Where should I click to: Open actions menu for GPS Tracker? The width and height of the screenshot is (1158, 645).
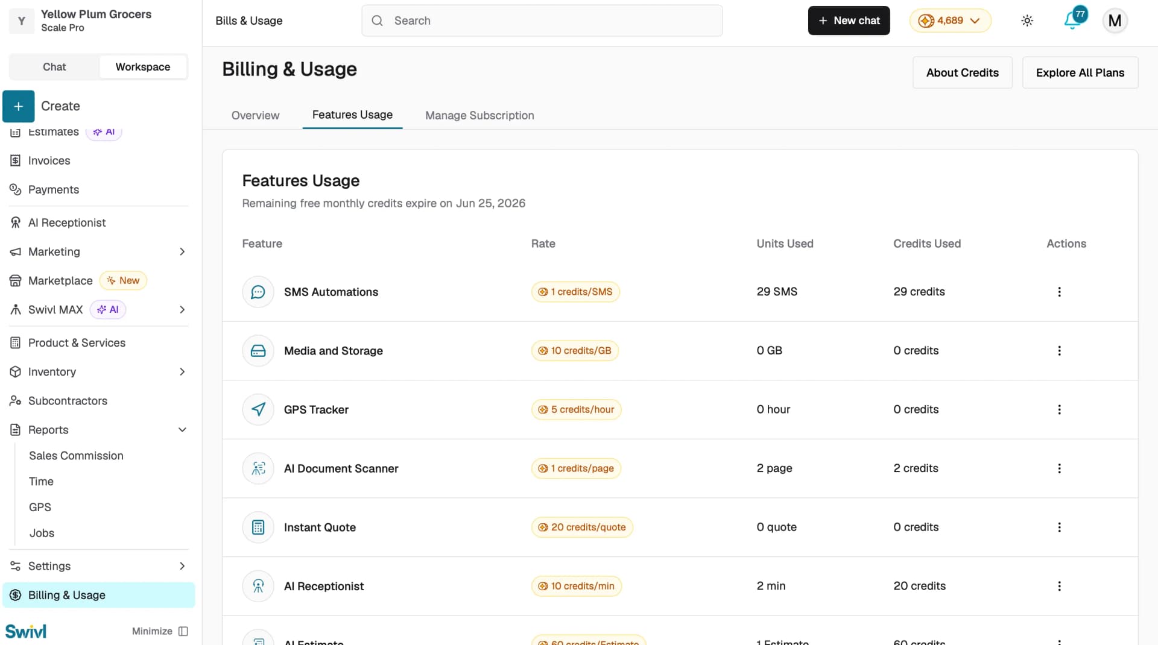[1059, 409]
